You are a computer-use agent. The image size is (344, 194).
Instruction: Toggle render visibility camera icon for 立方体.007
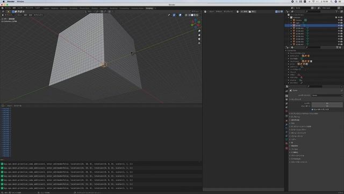coord(341,44)
